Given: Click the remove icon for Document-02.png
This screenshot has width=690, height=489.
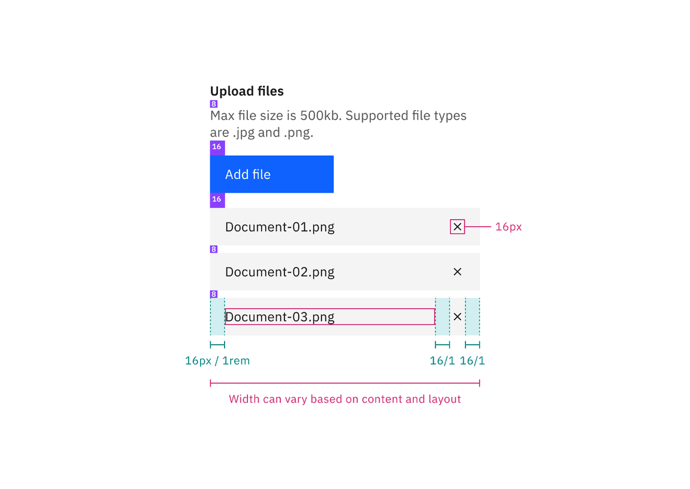Looking at the screenshot, I should [x=457, y=272].
